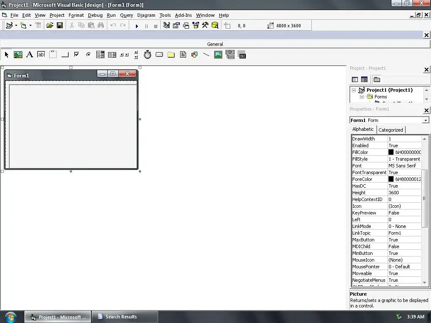
Task: Select the VScrollBar control tool
Action: (136, 55)
